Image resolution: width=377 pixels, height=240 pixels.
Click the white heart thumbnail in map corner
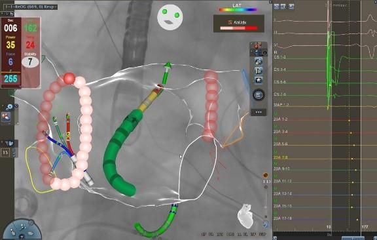click(245, 216)
